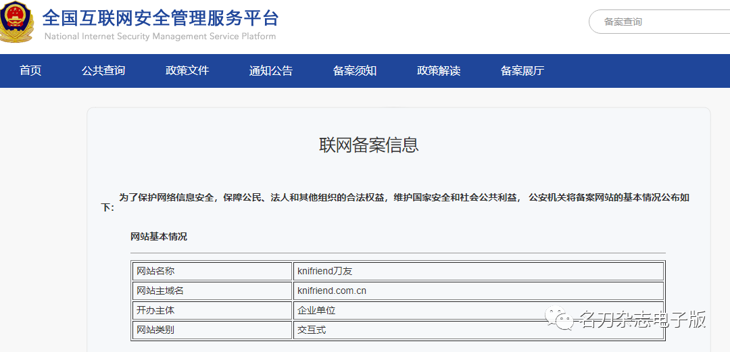Open 通知公告 navigation item
730x352 pixels.
pos(271,71)
